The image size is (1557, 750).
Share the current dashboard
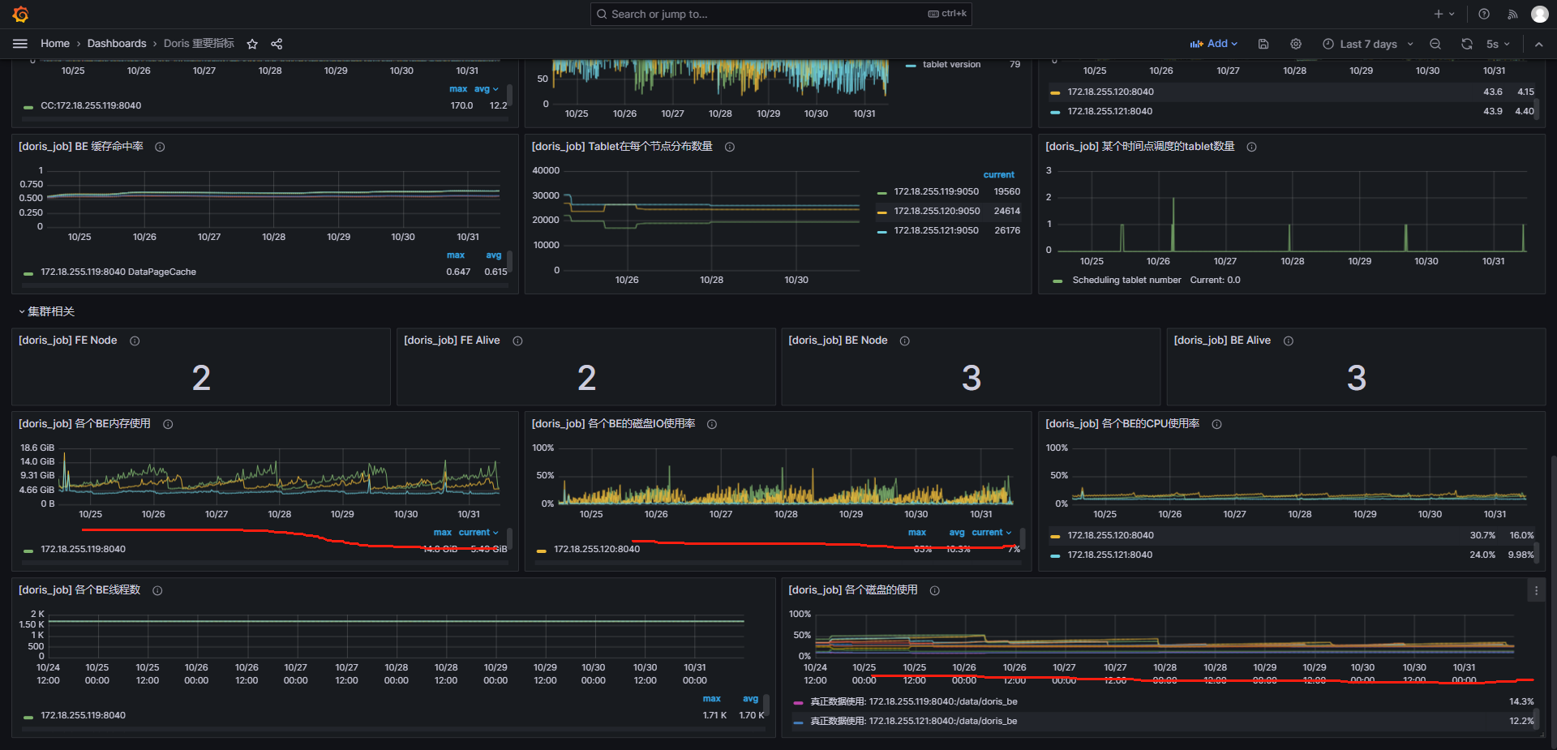coord(277,44)
